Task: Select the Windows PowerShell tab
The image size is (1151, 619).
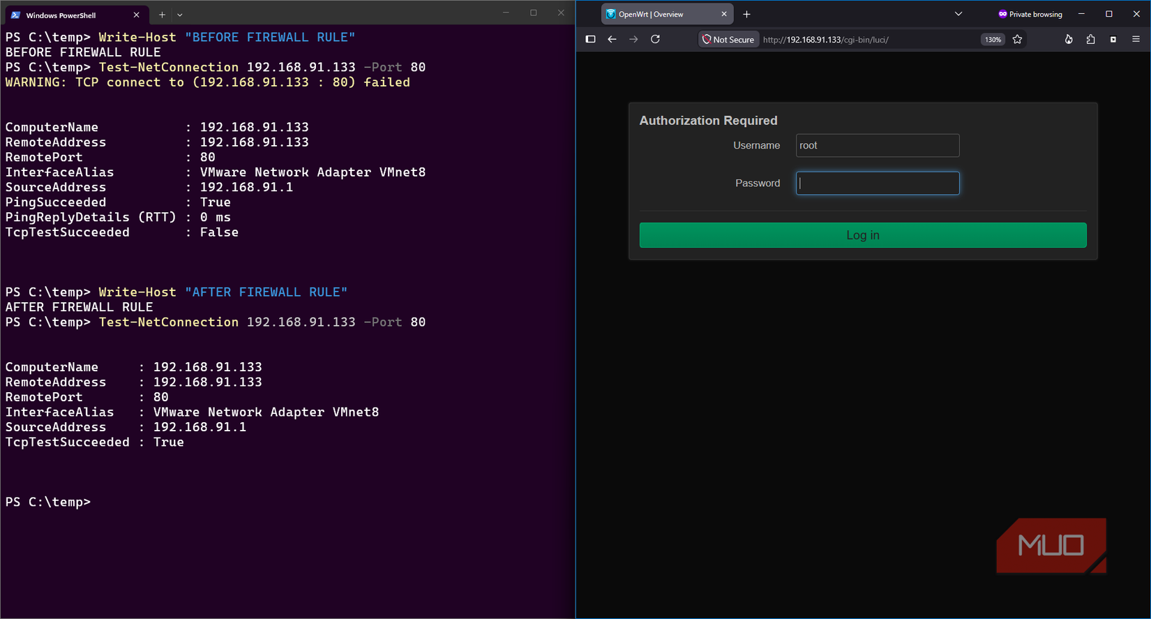Action: (75, 15)
